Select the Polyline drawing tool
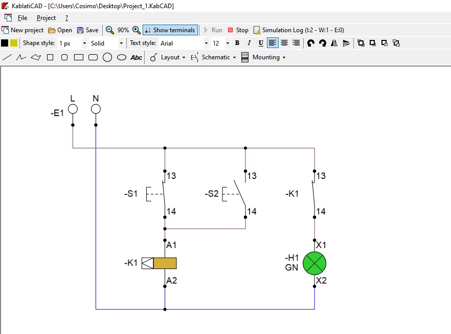 pos(21,57)
